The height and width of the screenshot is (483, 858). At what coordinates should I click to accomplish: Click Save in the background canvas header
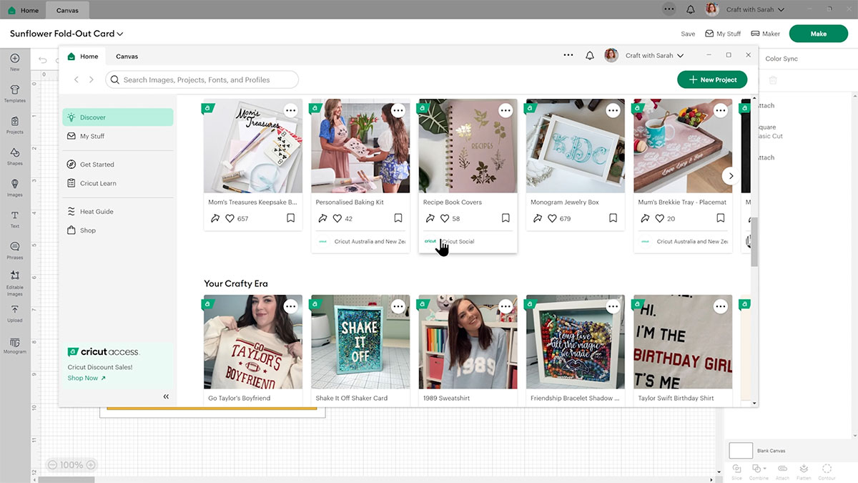pos(688,34)
